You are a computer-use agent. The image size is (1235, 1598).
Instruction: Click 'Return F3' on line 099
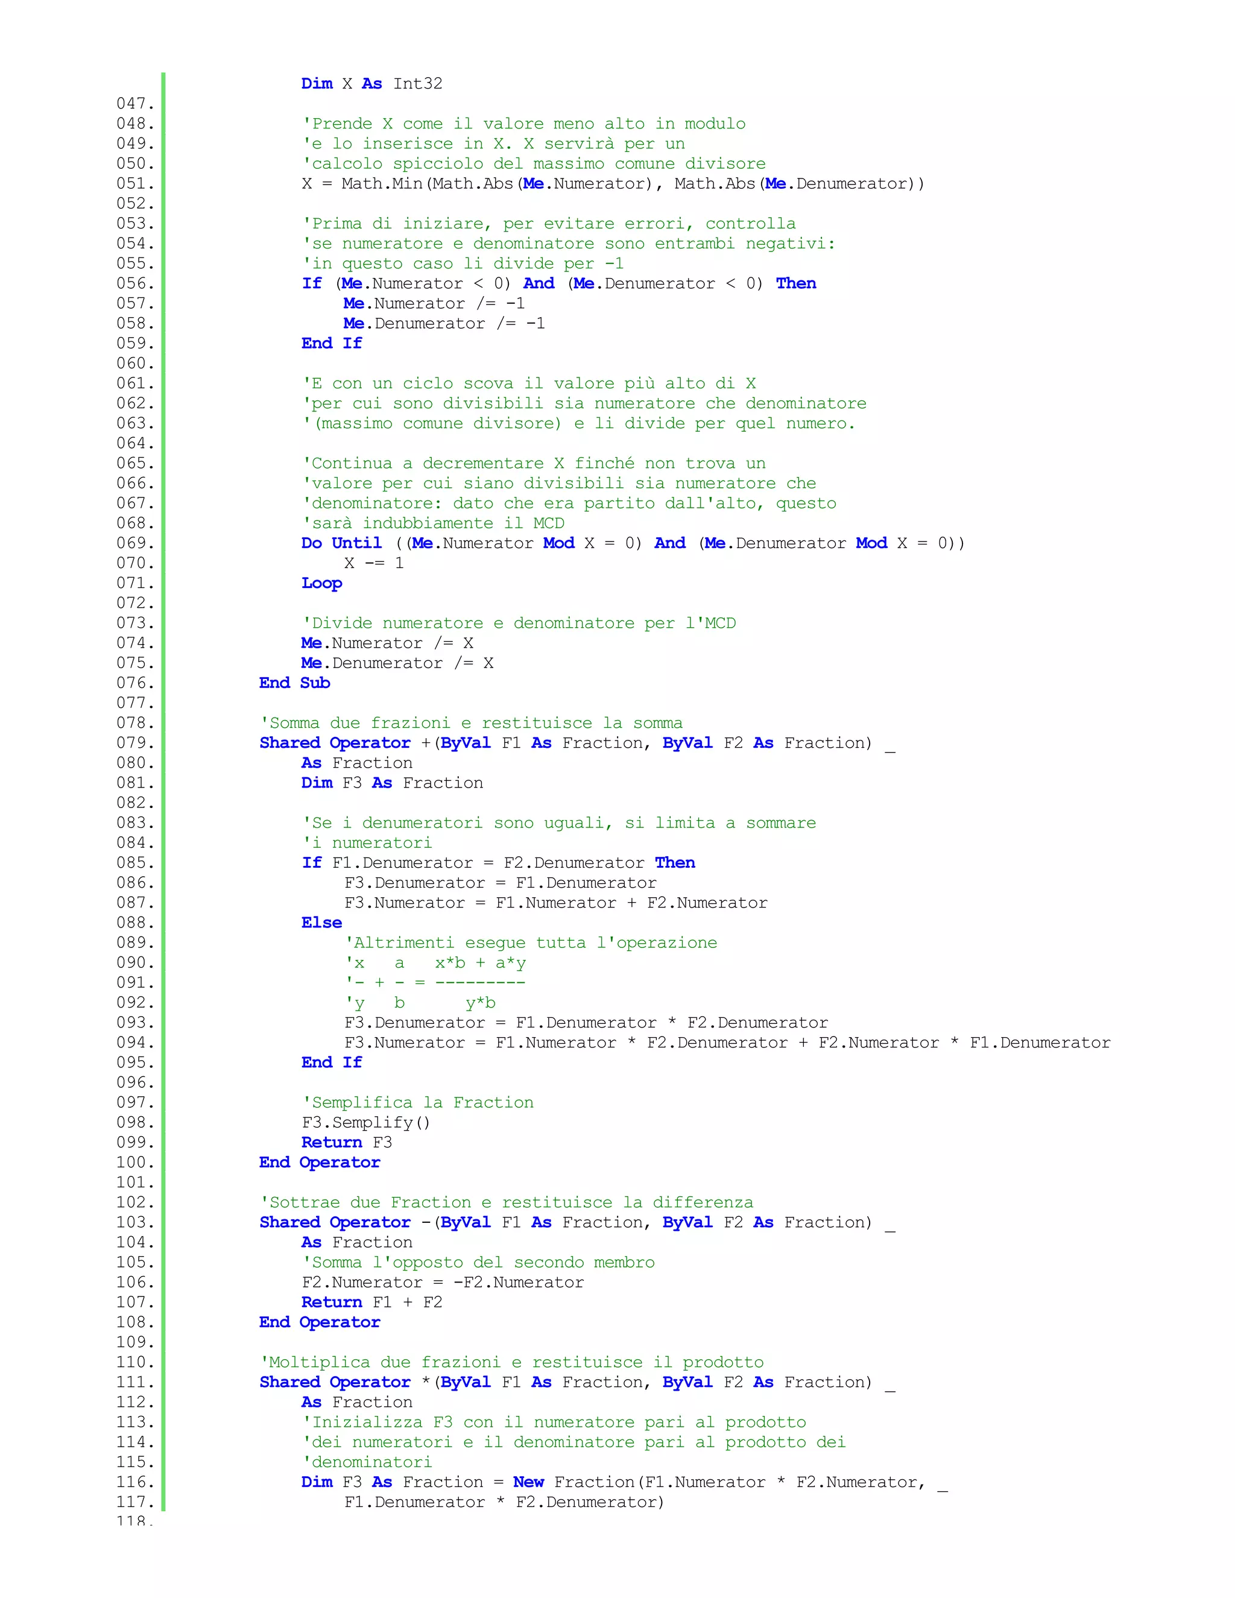[x=347, y=1142]
